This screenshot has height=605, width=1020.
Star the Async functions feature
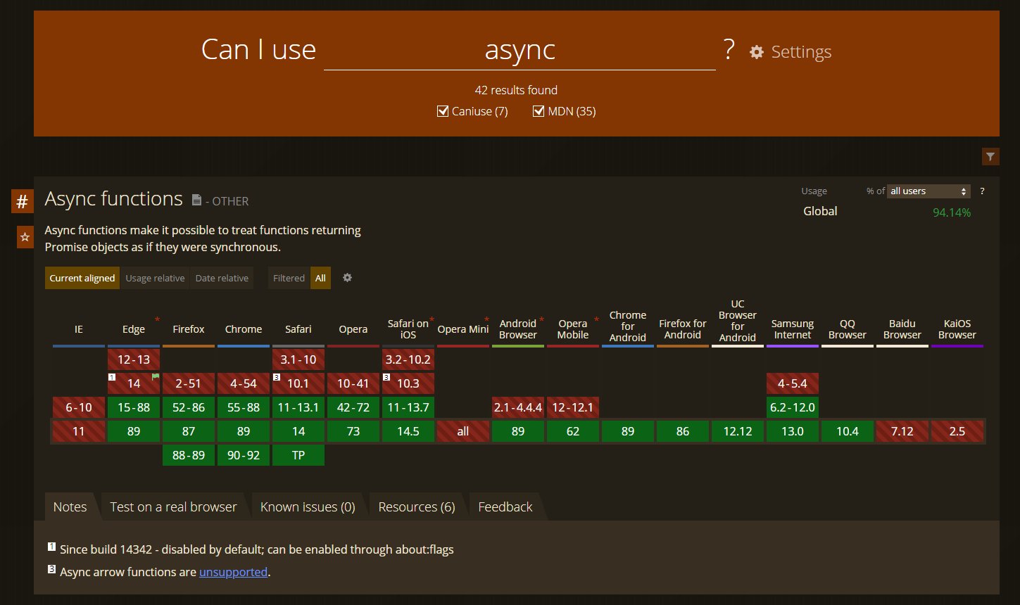pos(25,238)
